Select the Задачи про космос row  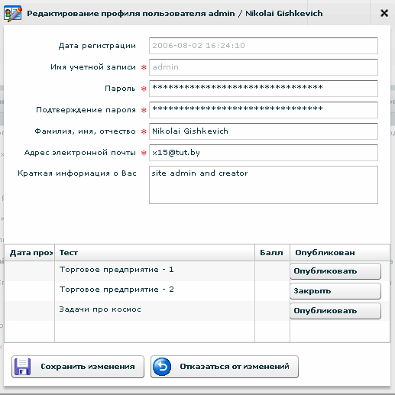coord(197,311)
